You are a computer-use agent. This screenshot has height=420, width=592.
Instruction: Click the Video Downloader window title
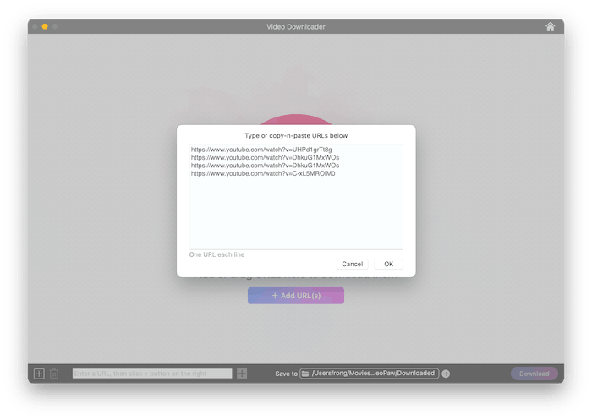[x=295, y=26]
